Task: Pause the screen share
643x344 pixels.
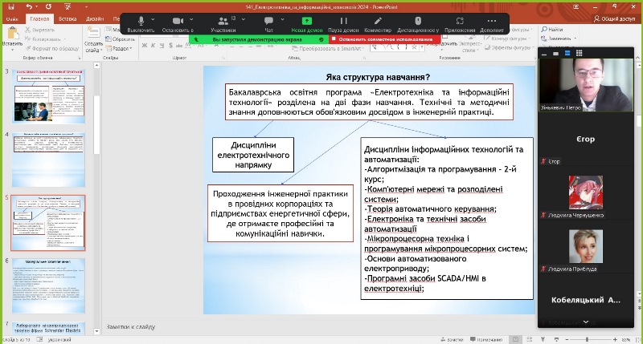Action: [x=343, y=22]
